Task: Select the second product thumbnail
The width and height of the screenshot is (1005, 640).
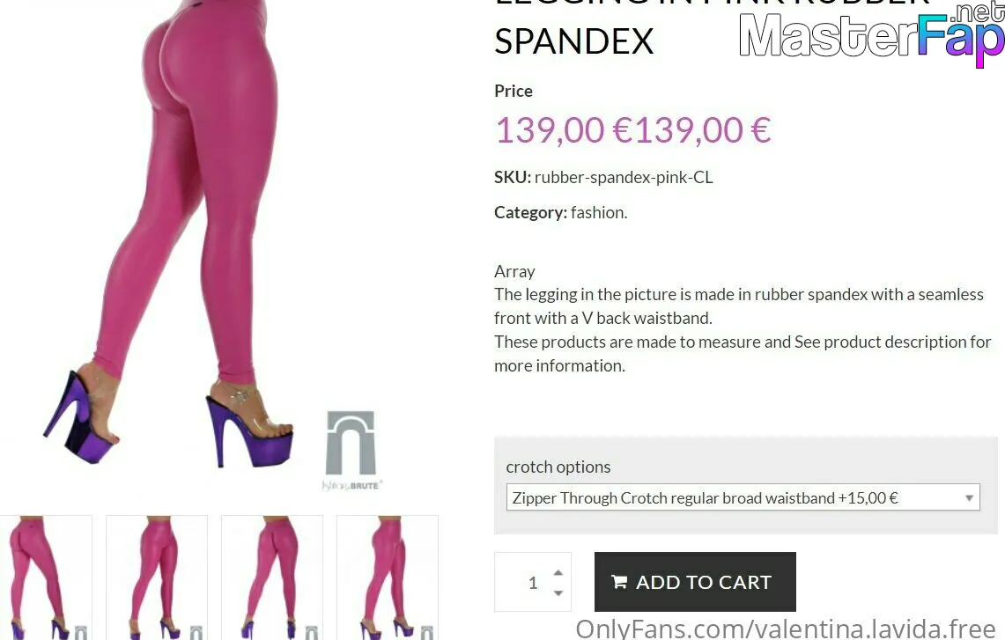Action: coord(157,577)
